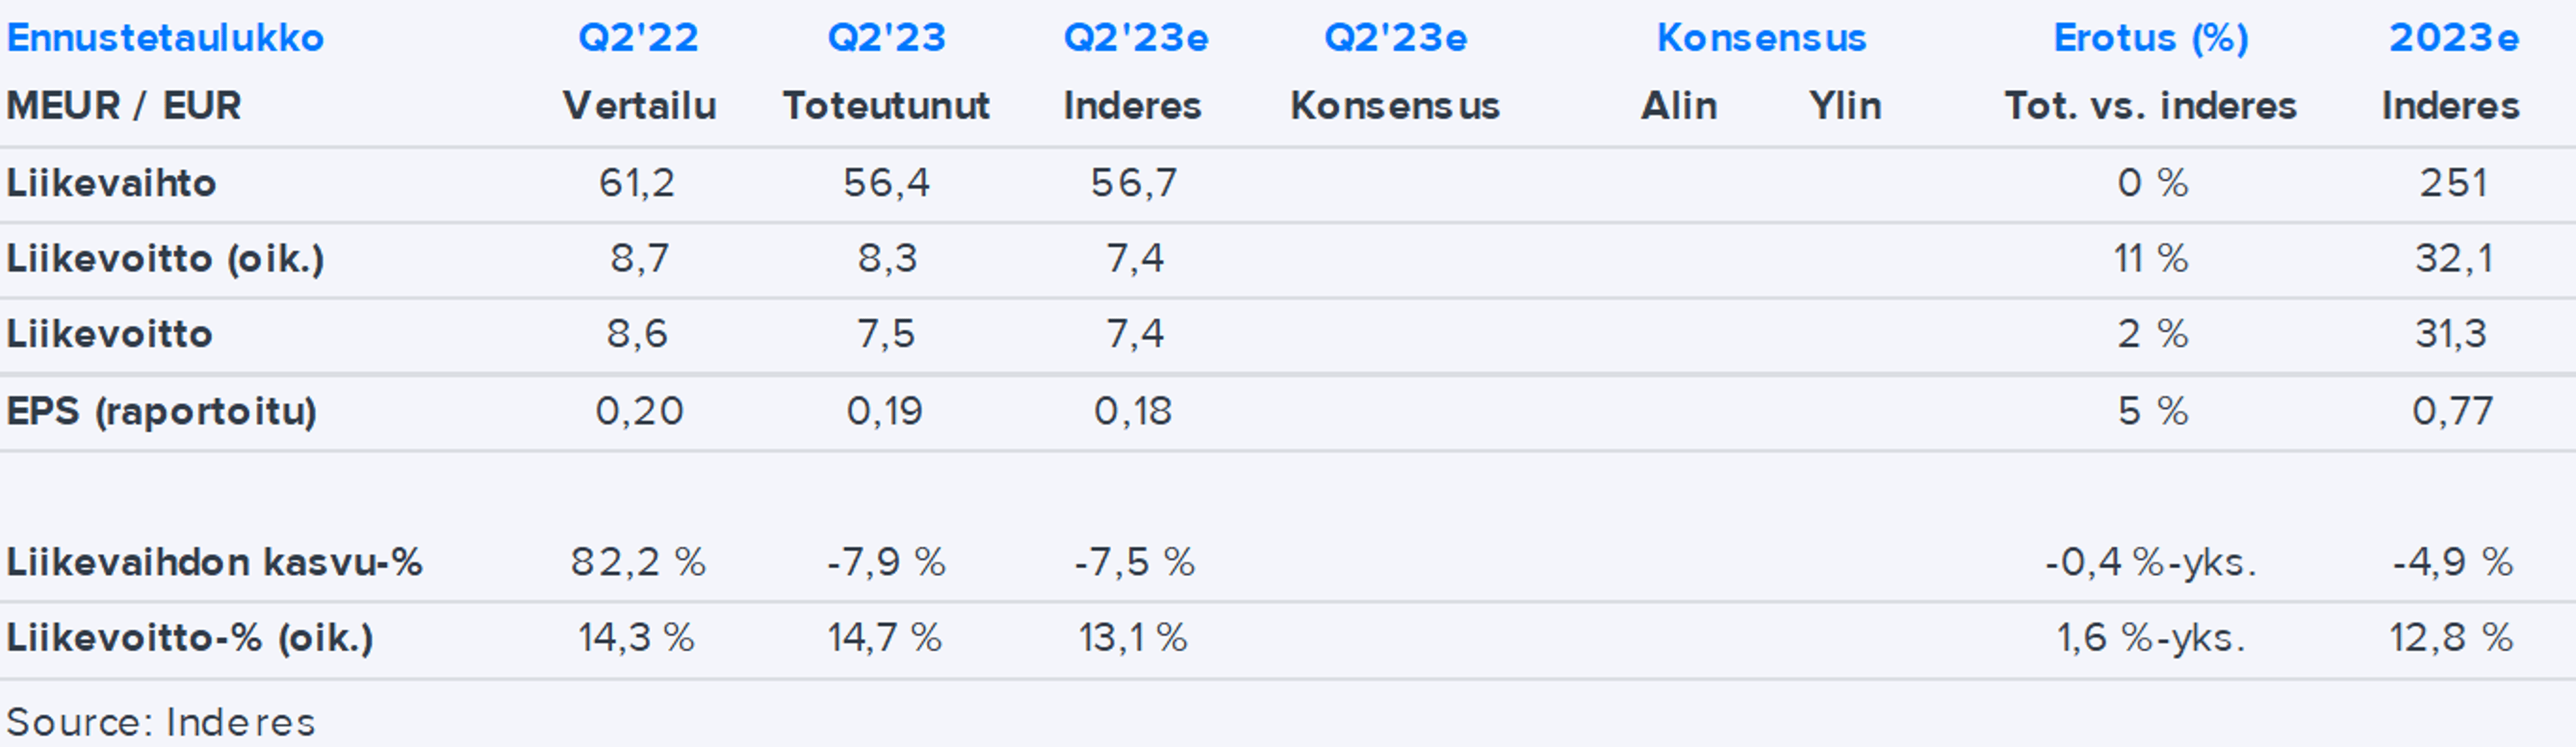Select the Konsensus Alin subheader
The image size is (2576, 747).
point(1678,105)
